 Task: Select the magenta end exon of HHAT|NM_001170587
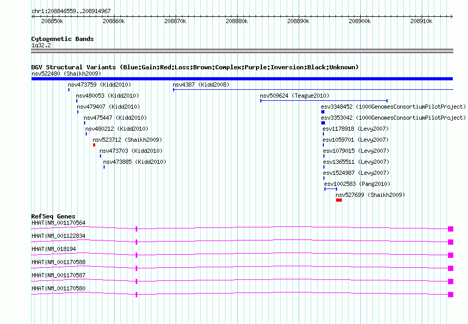pos(451,281)
